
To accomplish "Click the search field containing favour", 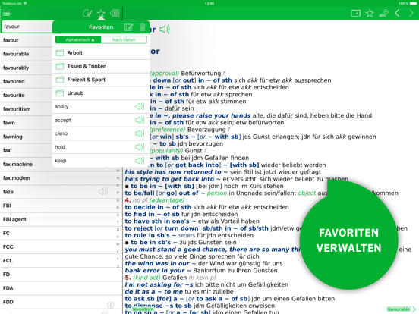I will [27, 27].
